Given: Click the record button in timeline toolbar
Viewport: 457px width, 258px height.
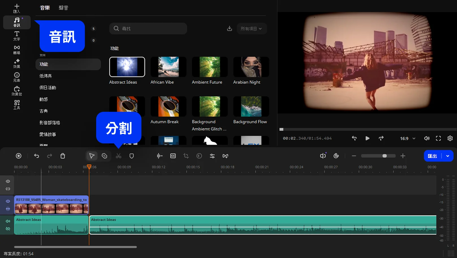Looking at the screenshot, I should point(19,156).
